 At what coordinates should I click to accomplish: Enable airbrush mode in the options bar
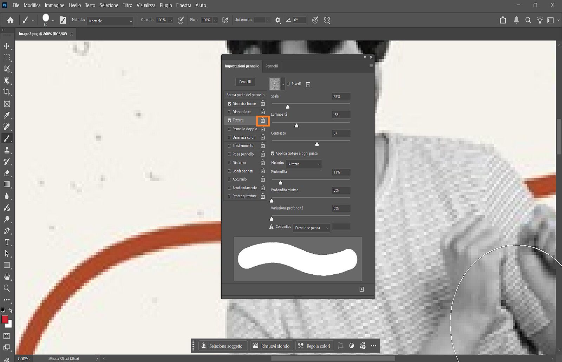click(225, 20)
